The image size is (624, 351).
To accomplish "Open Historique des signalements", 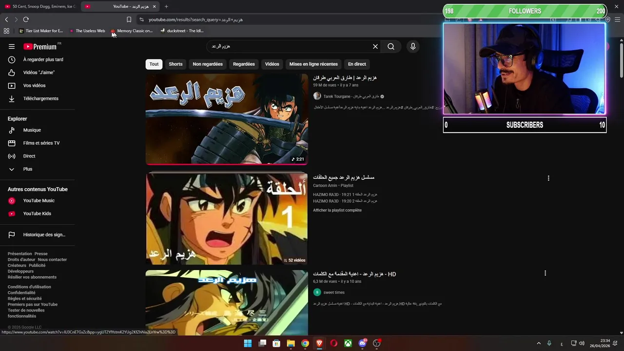I will pos(37,234).
